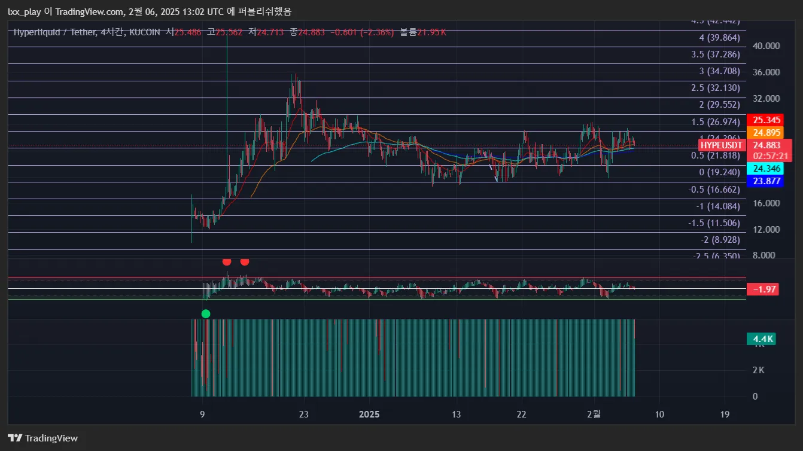Viewport: 803px width, 451px height.
Task: Click the 23 date axis label
Action: (303, 415)
